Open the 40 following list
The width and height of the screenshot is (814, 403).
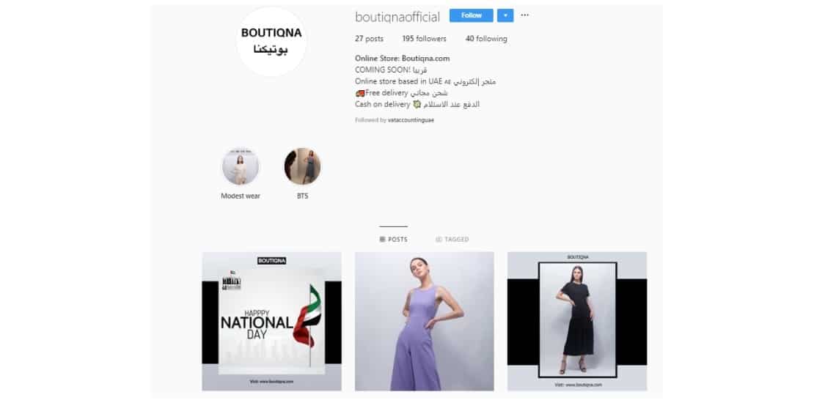click(486, 39)
